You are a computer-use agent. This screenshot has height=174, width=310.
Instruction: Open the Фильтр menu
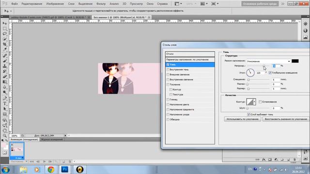pos(101,4)
